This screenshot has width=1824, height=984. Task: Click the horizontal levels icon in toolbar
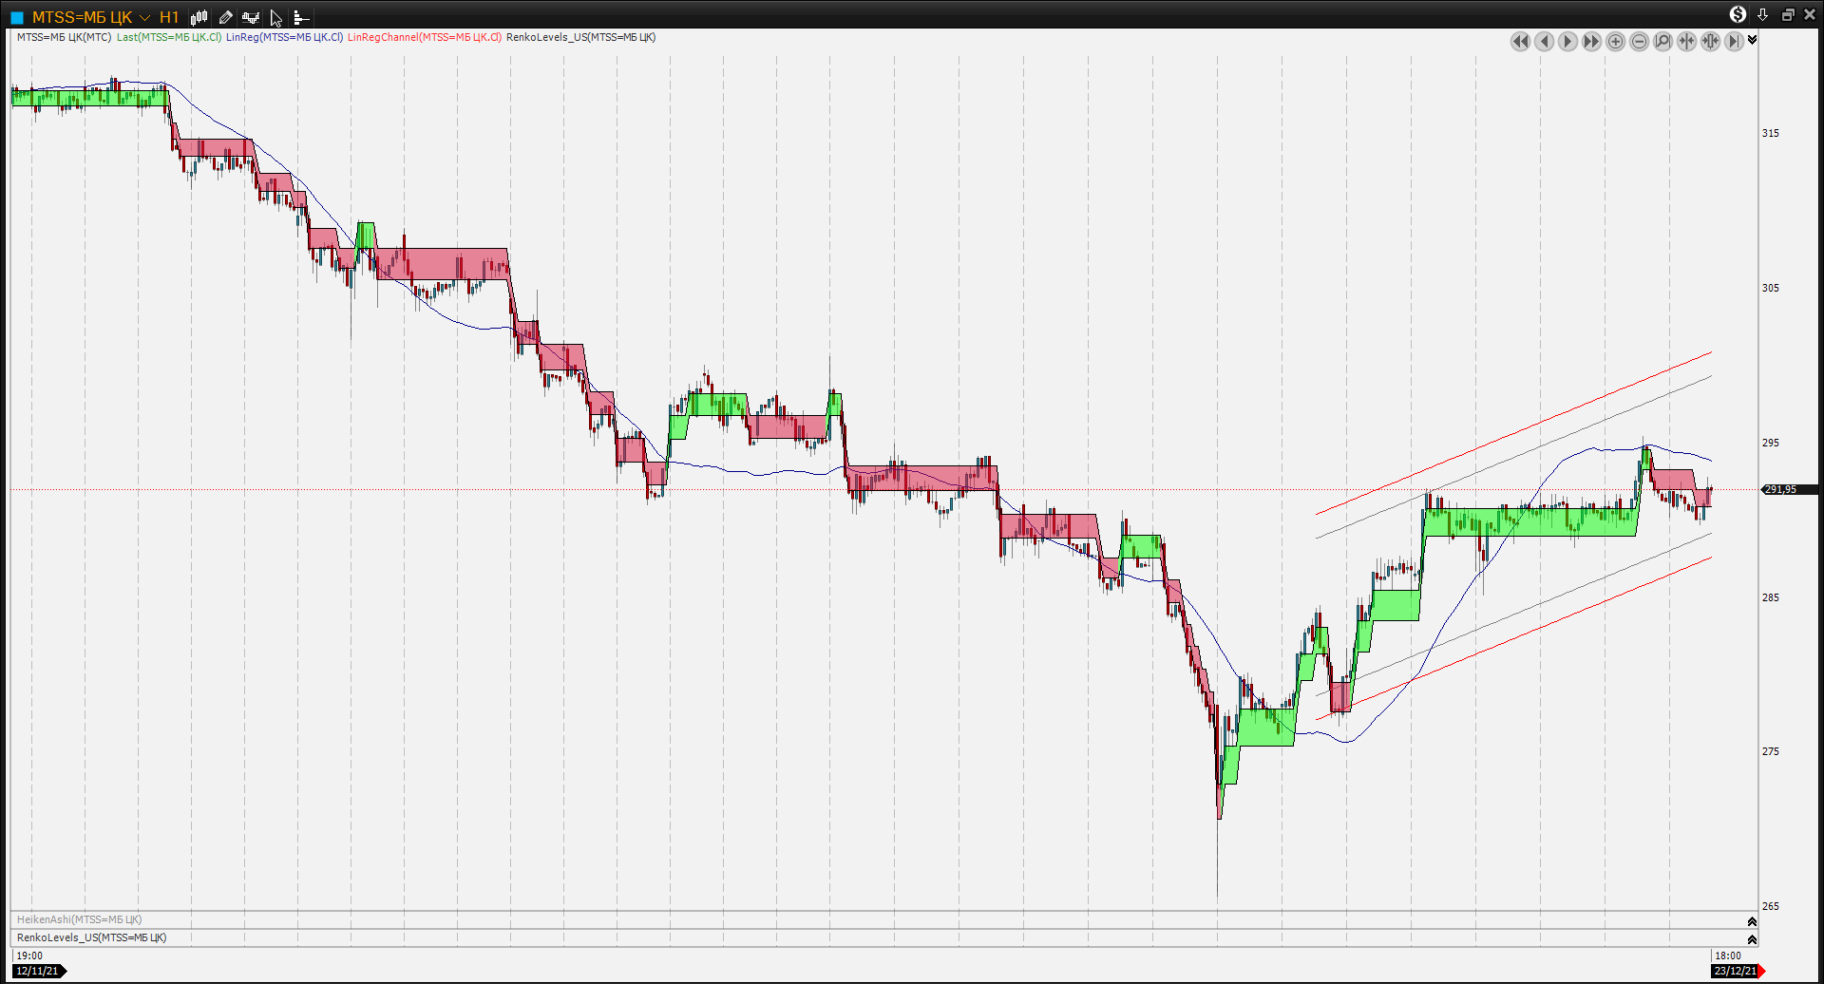pyautogui.click(x=301, y=17)
